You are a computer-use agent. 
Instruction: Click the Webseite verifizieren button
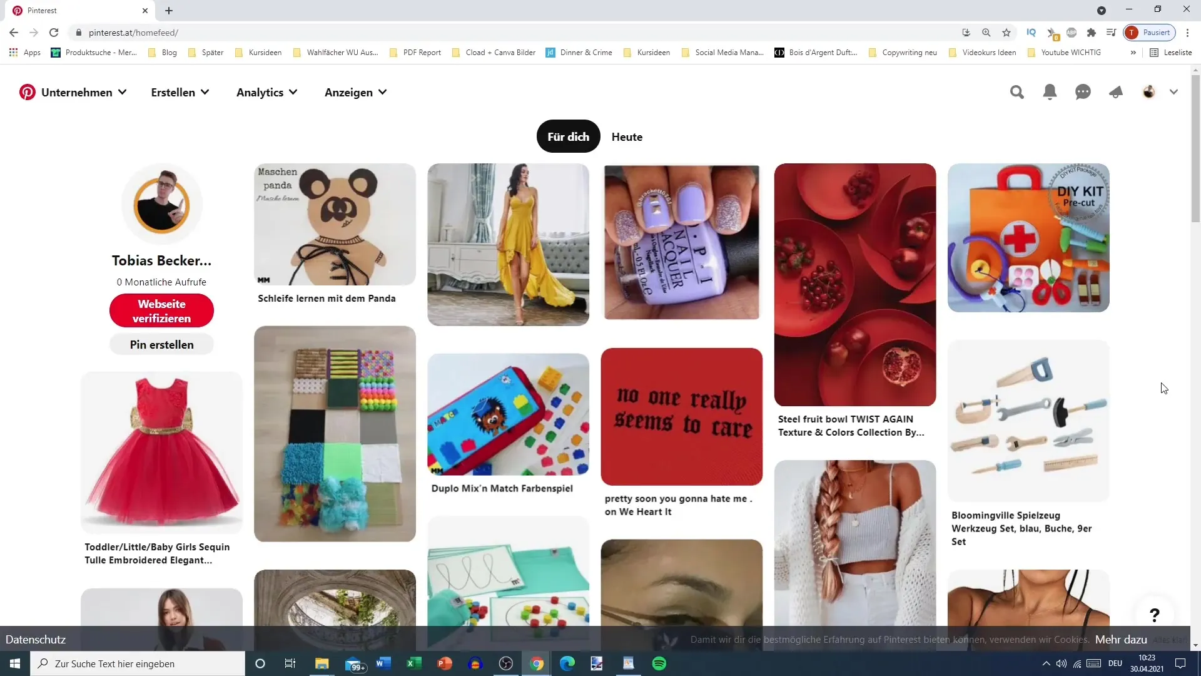(x=161, y=311)
